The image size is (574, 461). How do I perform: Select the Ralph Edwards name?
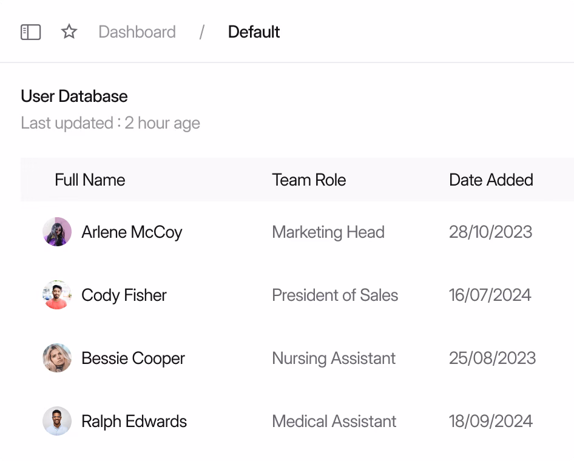coord(134,422)
